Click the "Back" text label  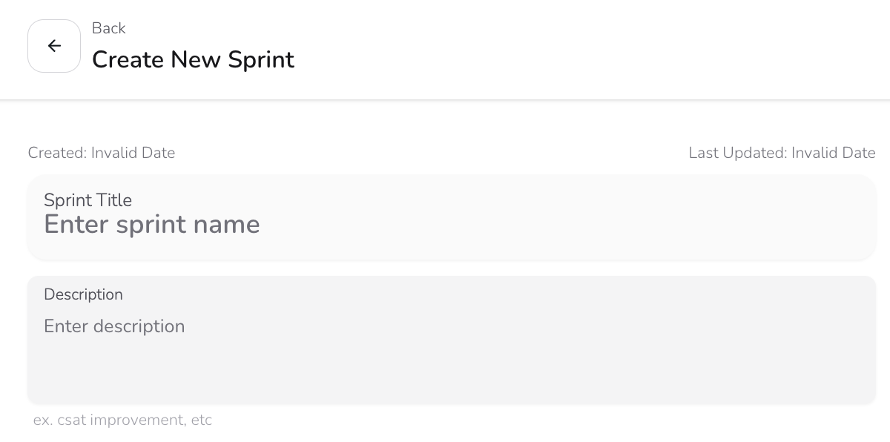coord(108,28)
